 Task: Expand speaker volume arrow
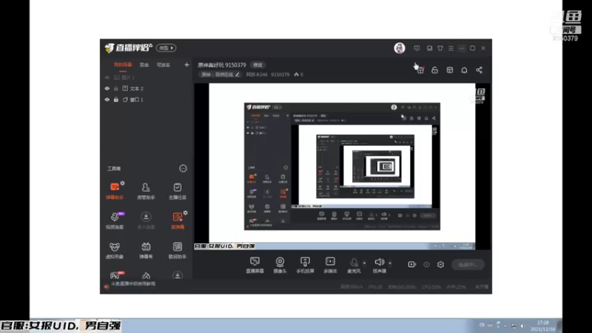[x=390, y=263]
